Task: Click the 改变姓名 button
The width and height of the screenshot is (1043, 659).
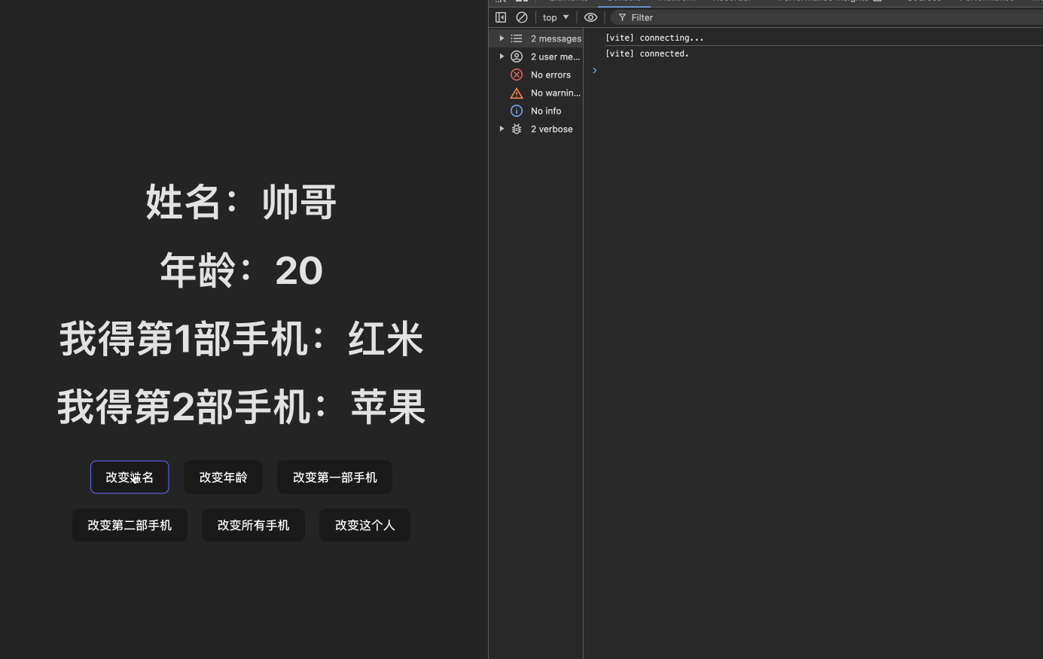Action: point(130,477)
